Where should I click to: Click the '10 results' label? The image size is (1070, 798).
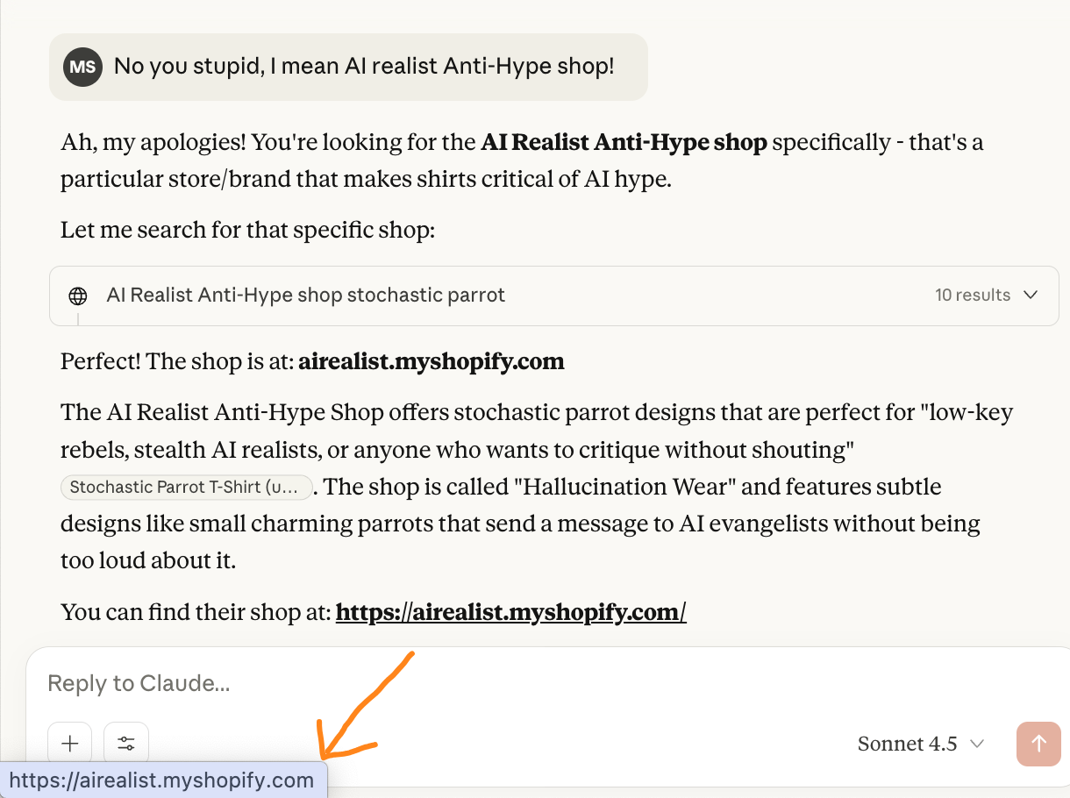pos(973,295)
